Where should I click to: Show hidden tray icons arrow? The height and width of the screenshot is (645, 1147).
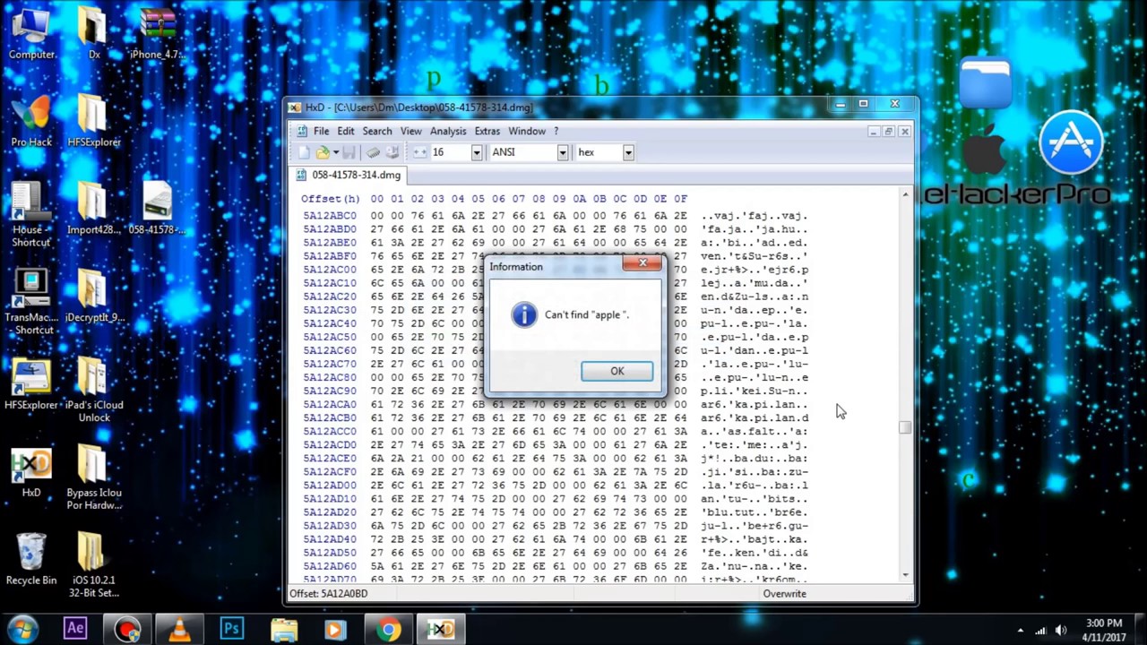[1021, 631]
